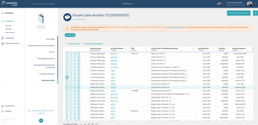
Task: Open Inhaltsmenge column dropdown arrow
Action: [227, 49]
